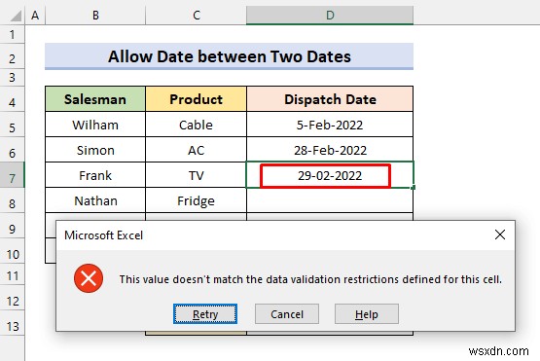The width and height of the screenshot is (540, 361).
Task: Select row 9 header
Action: (x=12, y=226)
